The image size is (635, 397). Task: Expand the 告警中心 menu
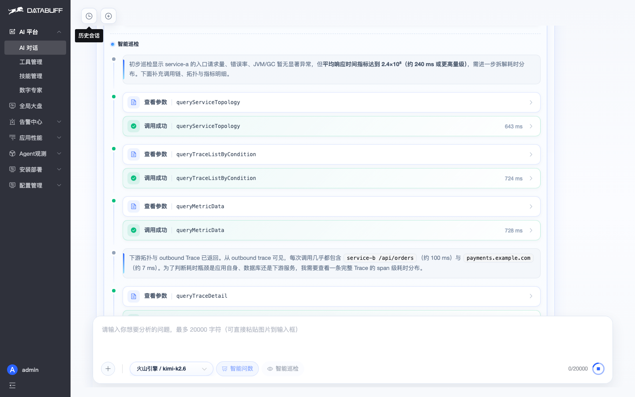(x=35, y=122)
